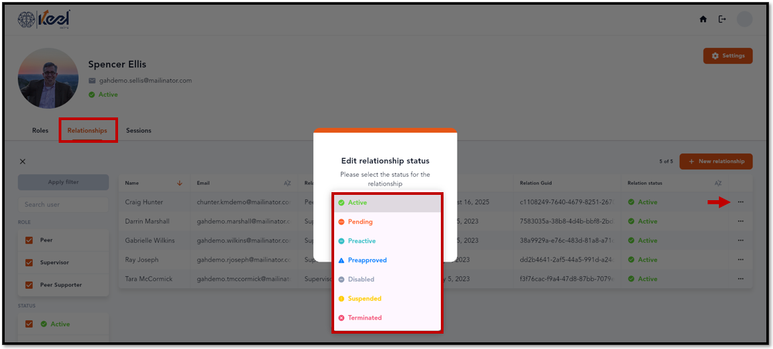Image resolution: width=773 pixels, height=349 pixels.
Task: Uncheck the Peer role checkbox
Action: (x=29, y=240)
